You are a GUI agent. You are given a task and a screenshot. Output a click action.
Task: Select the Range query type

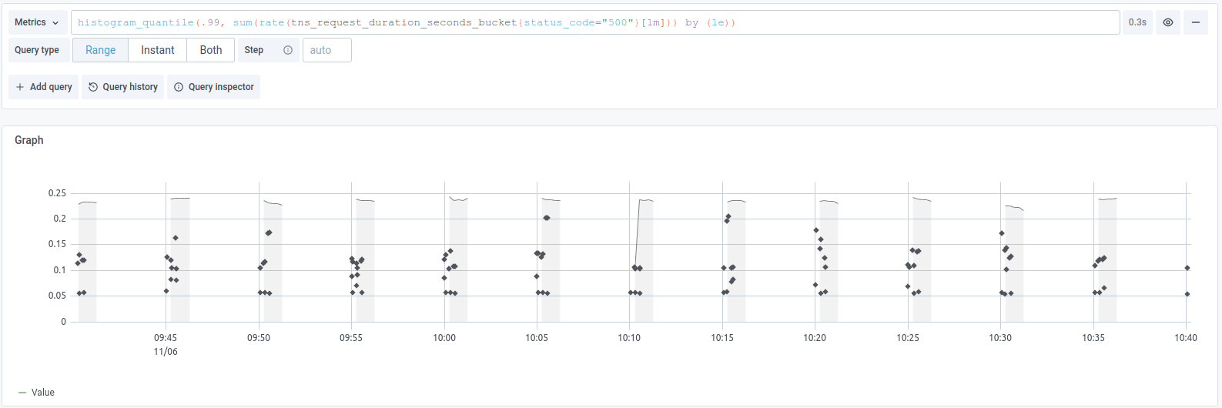[x=100, y=50]
